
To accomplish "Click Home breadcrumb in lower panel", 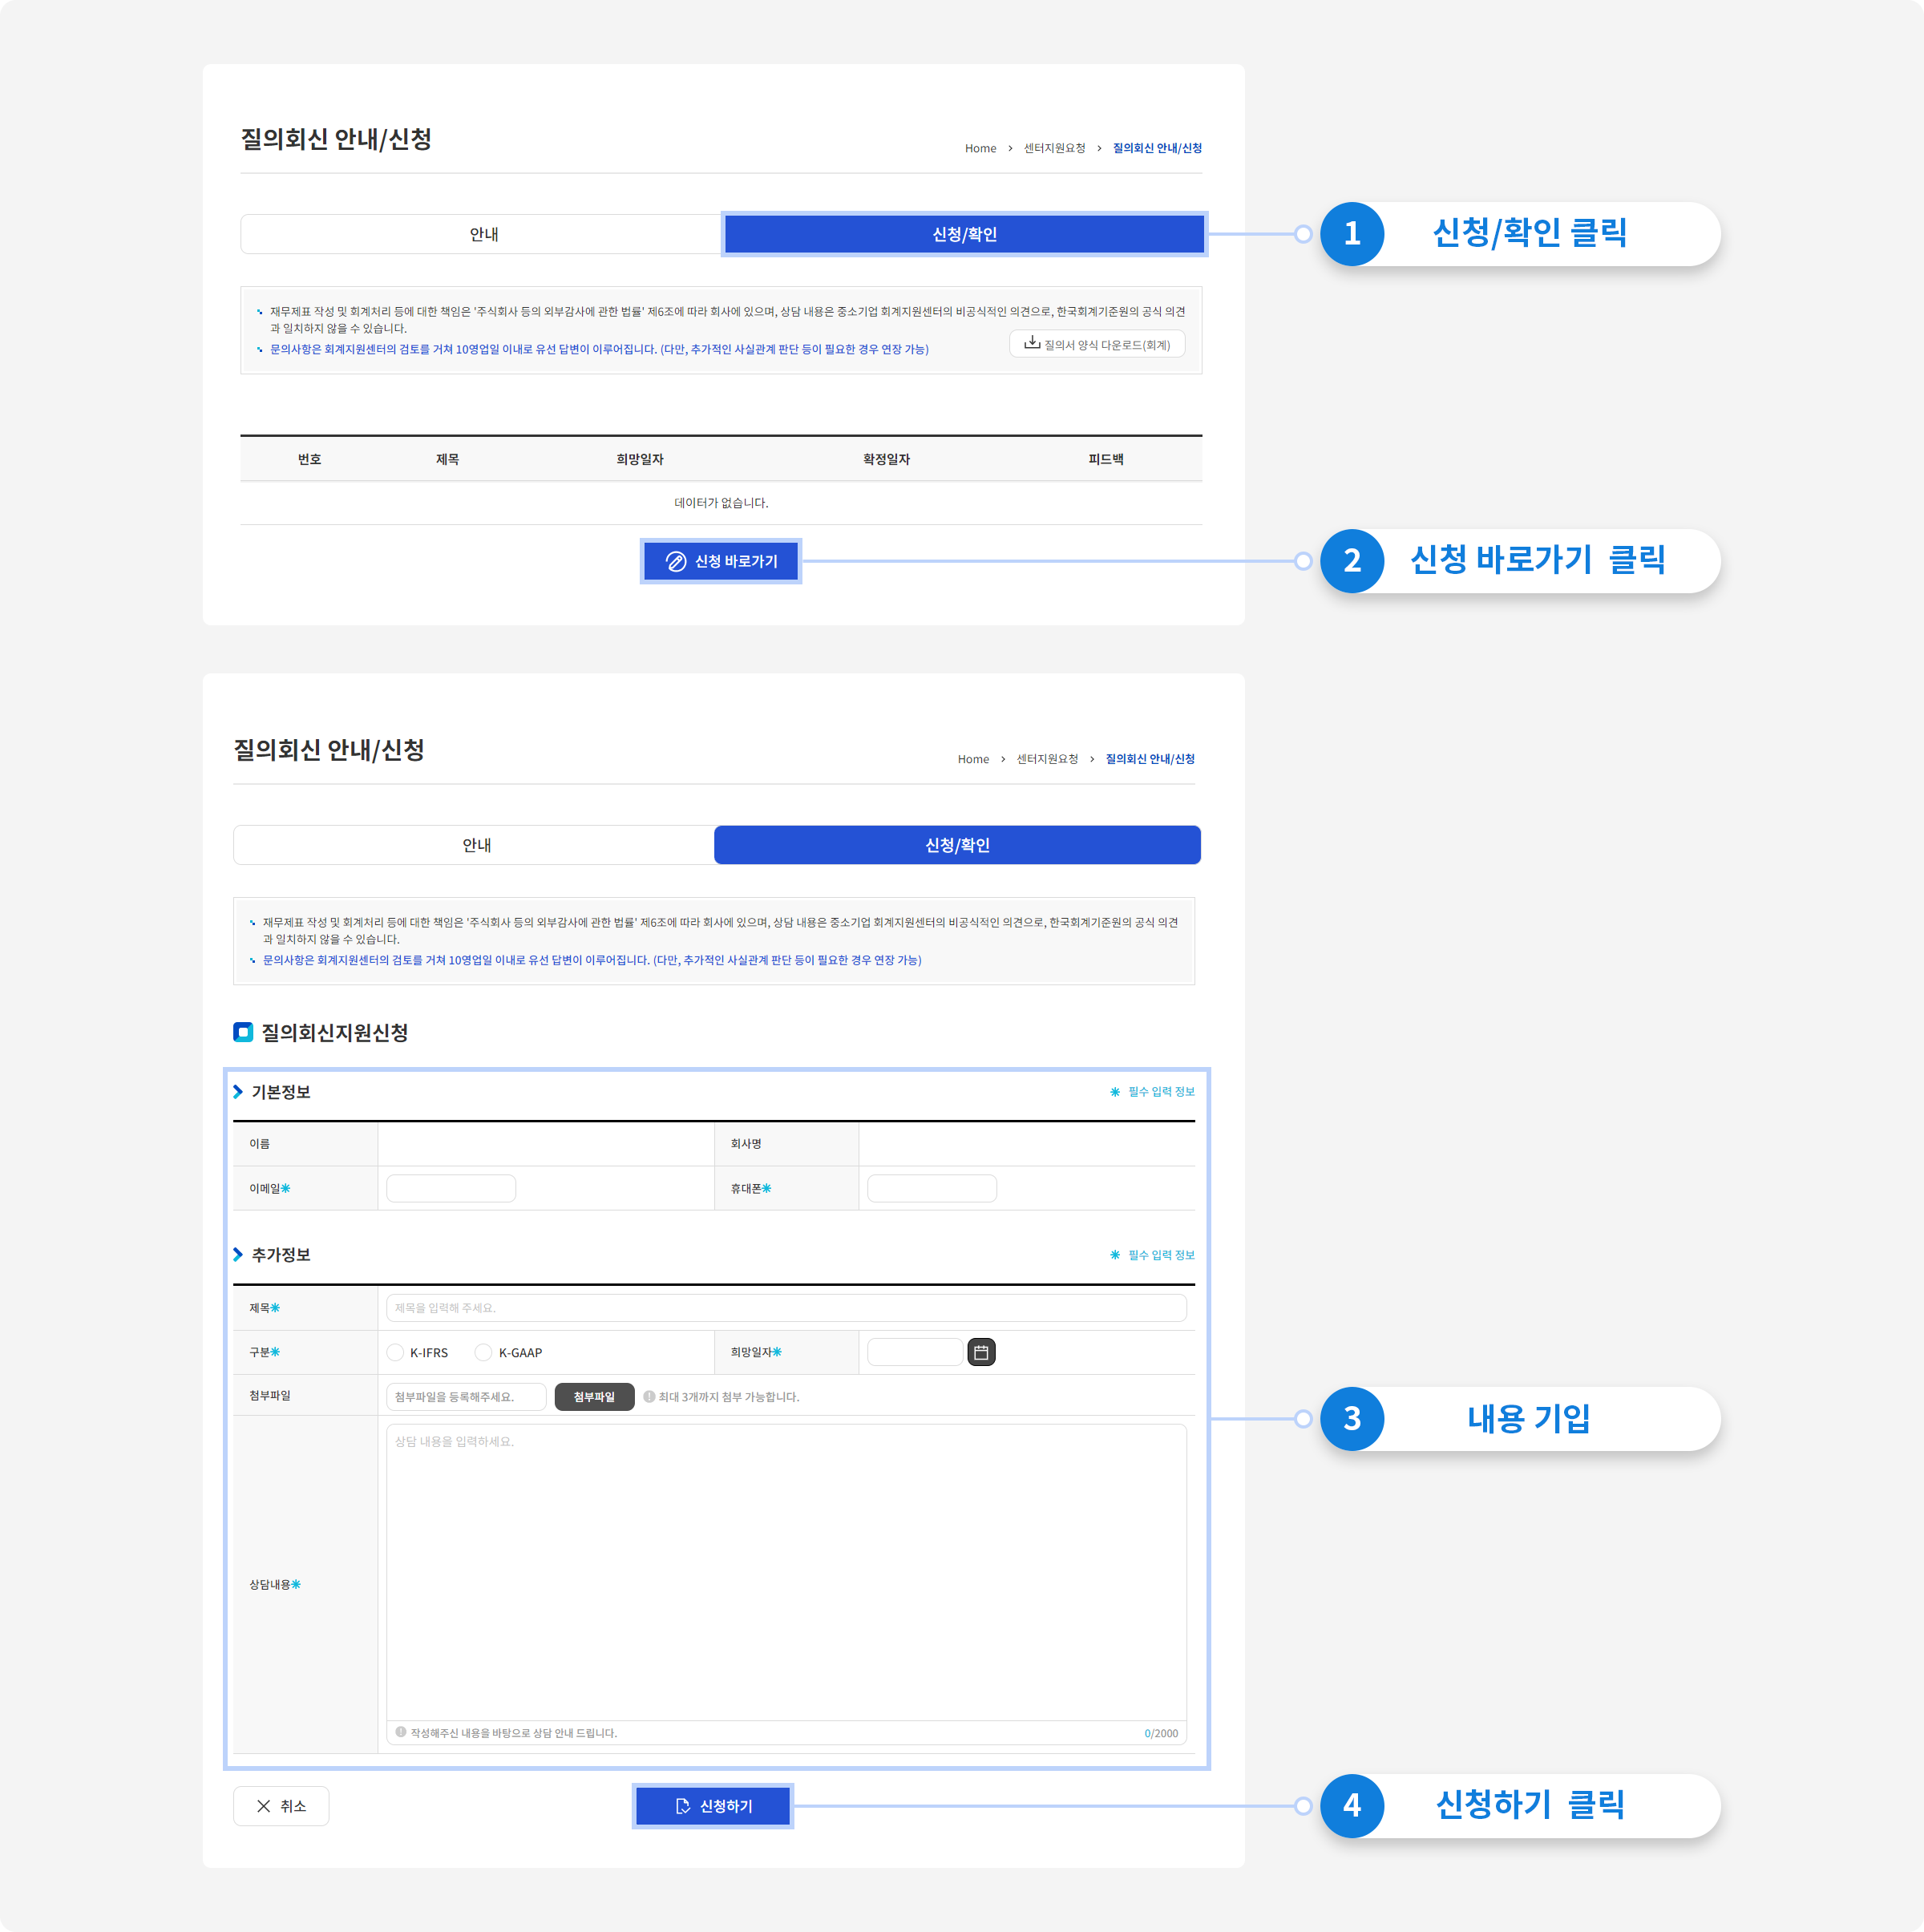I will [973, 759].
